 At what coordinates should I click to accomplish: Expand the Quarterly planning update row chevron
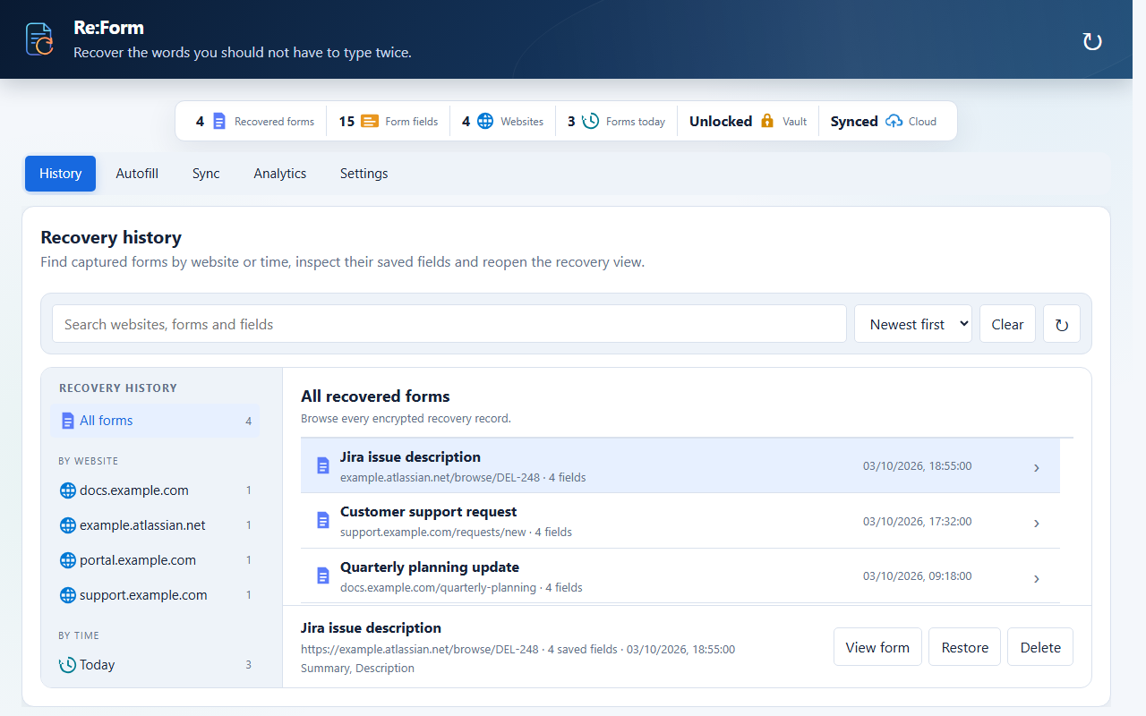[x=1037, y=578]
